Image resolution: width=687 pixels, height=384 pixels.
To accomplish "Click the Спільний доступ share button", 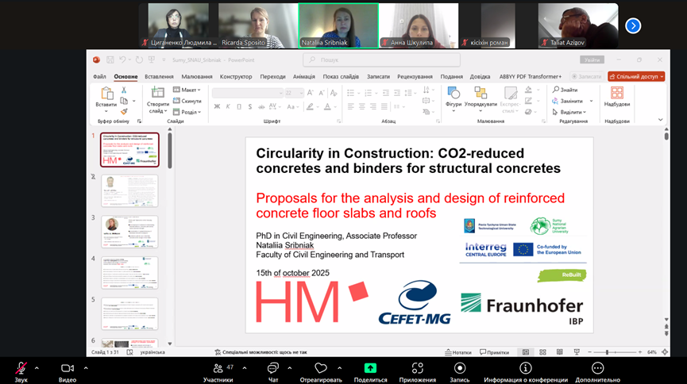I will tap(636, 76).
